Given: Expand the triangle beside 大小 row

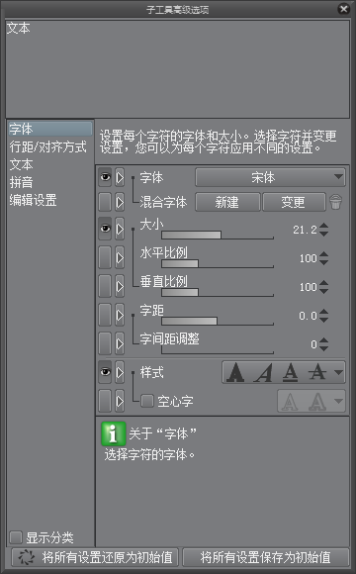Looking at the screenshot, I should pos(120,229).
